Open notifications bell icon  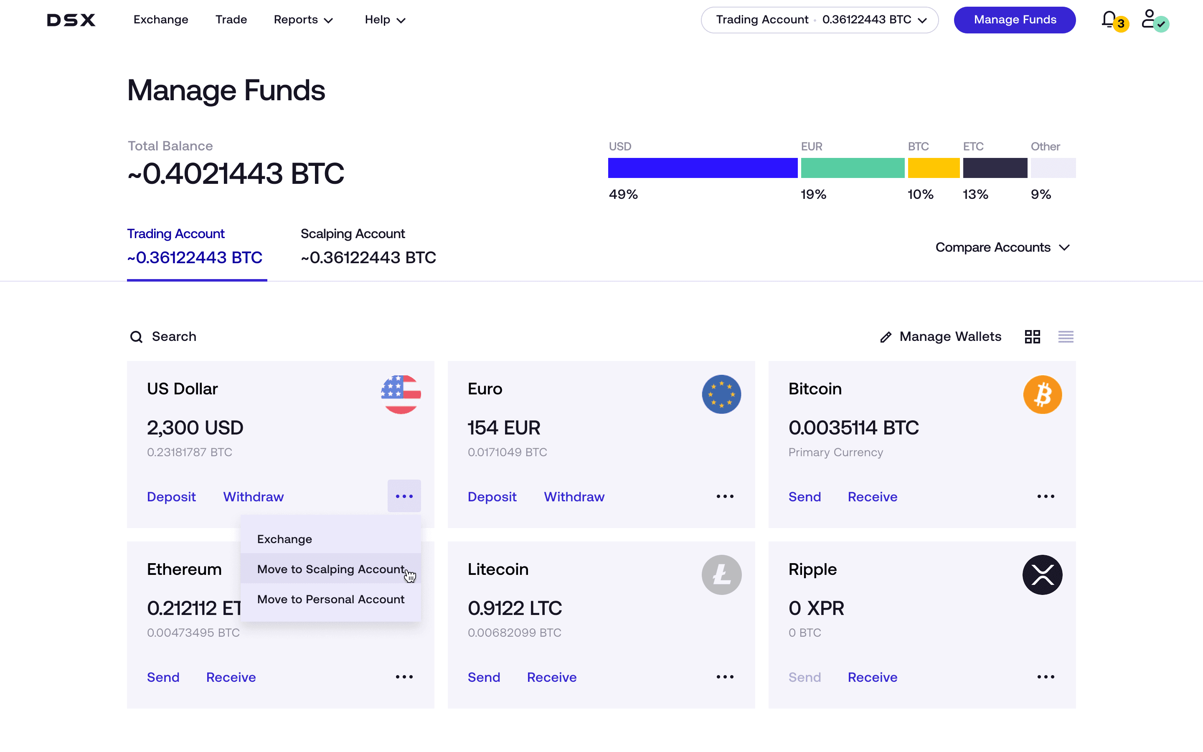1109,19
